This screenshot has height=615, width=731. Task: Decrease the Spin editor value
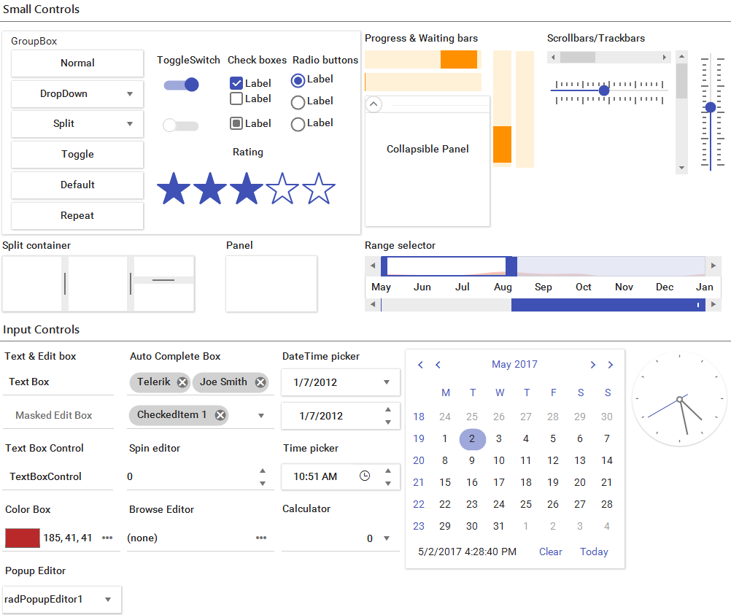click(263, 484)
